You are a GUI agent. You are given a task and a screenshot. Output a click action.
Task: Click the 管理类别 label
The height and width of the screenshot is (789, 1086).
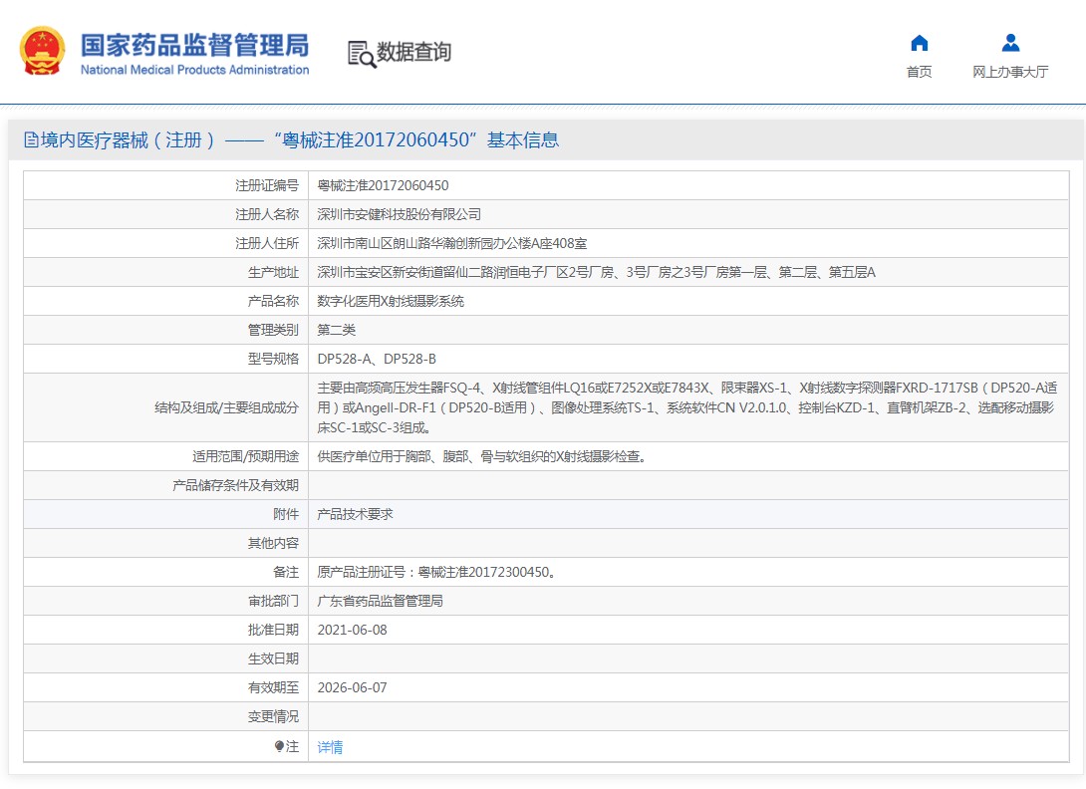pyautogui.click(x=273, y=330)
